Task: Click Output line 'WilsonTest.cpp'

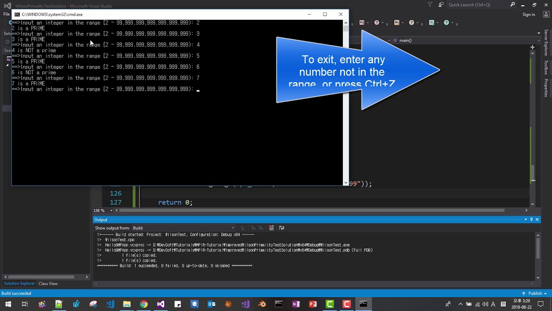Action: [120, 240]
